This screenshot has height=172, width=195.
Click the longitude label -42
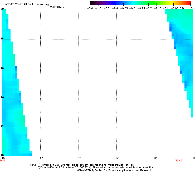tap(40, 158)
